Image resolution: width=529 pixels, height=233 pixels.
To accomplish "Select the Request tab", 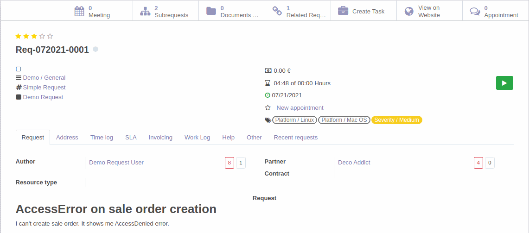I will [33, 138].
